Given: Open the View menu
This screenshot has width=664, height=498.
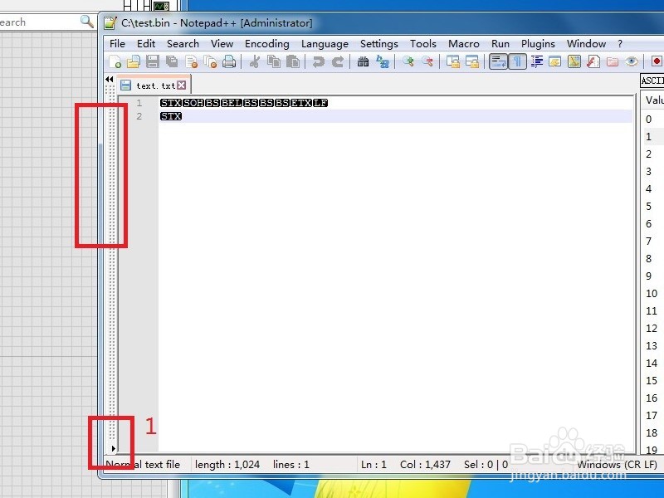Looking at the screenshot, I should pyautogui.click(x=222, y=44).
